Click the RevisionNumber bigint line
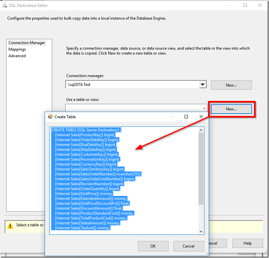 click(89, 184)
